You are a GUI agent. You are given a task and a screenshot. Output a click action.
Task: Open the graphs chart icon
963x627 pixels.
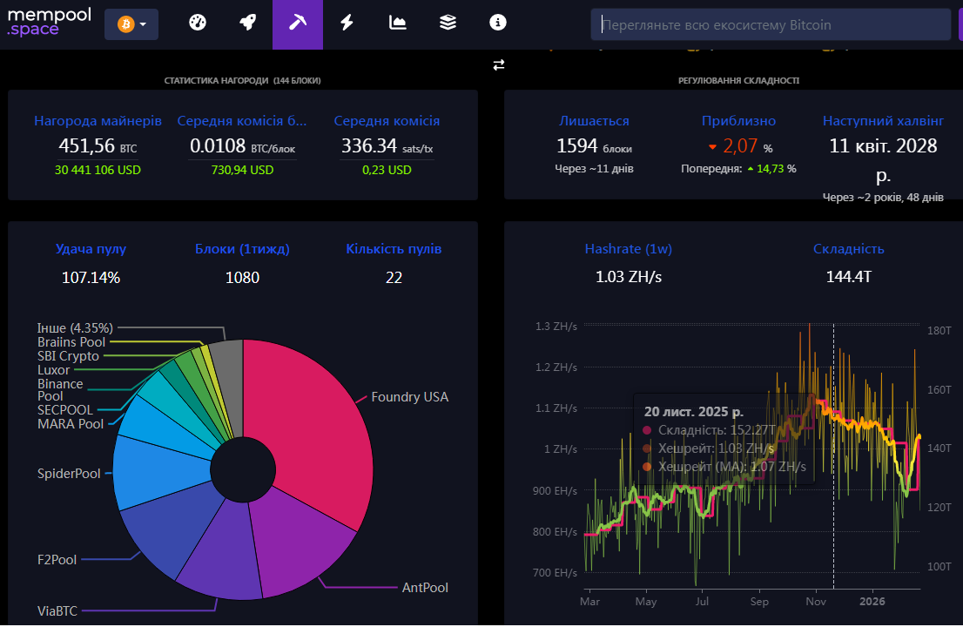tap(398, 24)
